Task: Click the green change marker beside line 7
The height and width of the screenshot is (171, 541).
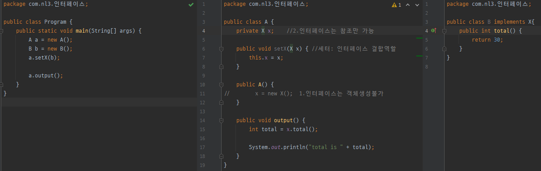Action: pos(420,56)
